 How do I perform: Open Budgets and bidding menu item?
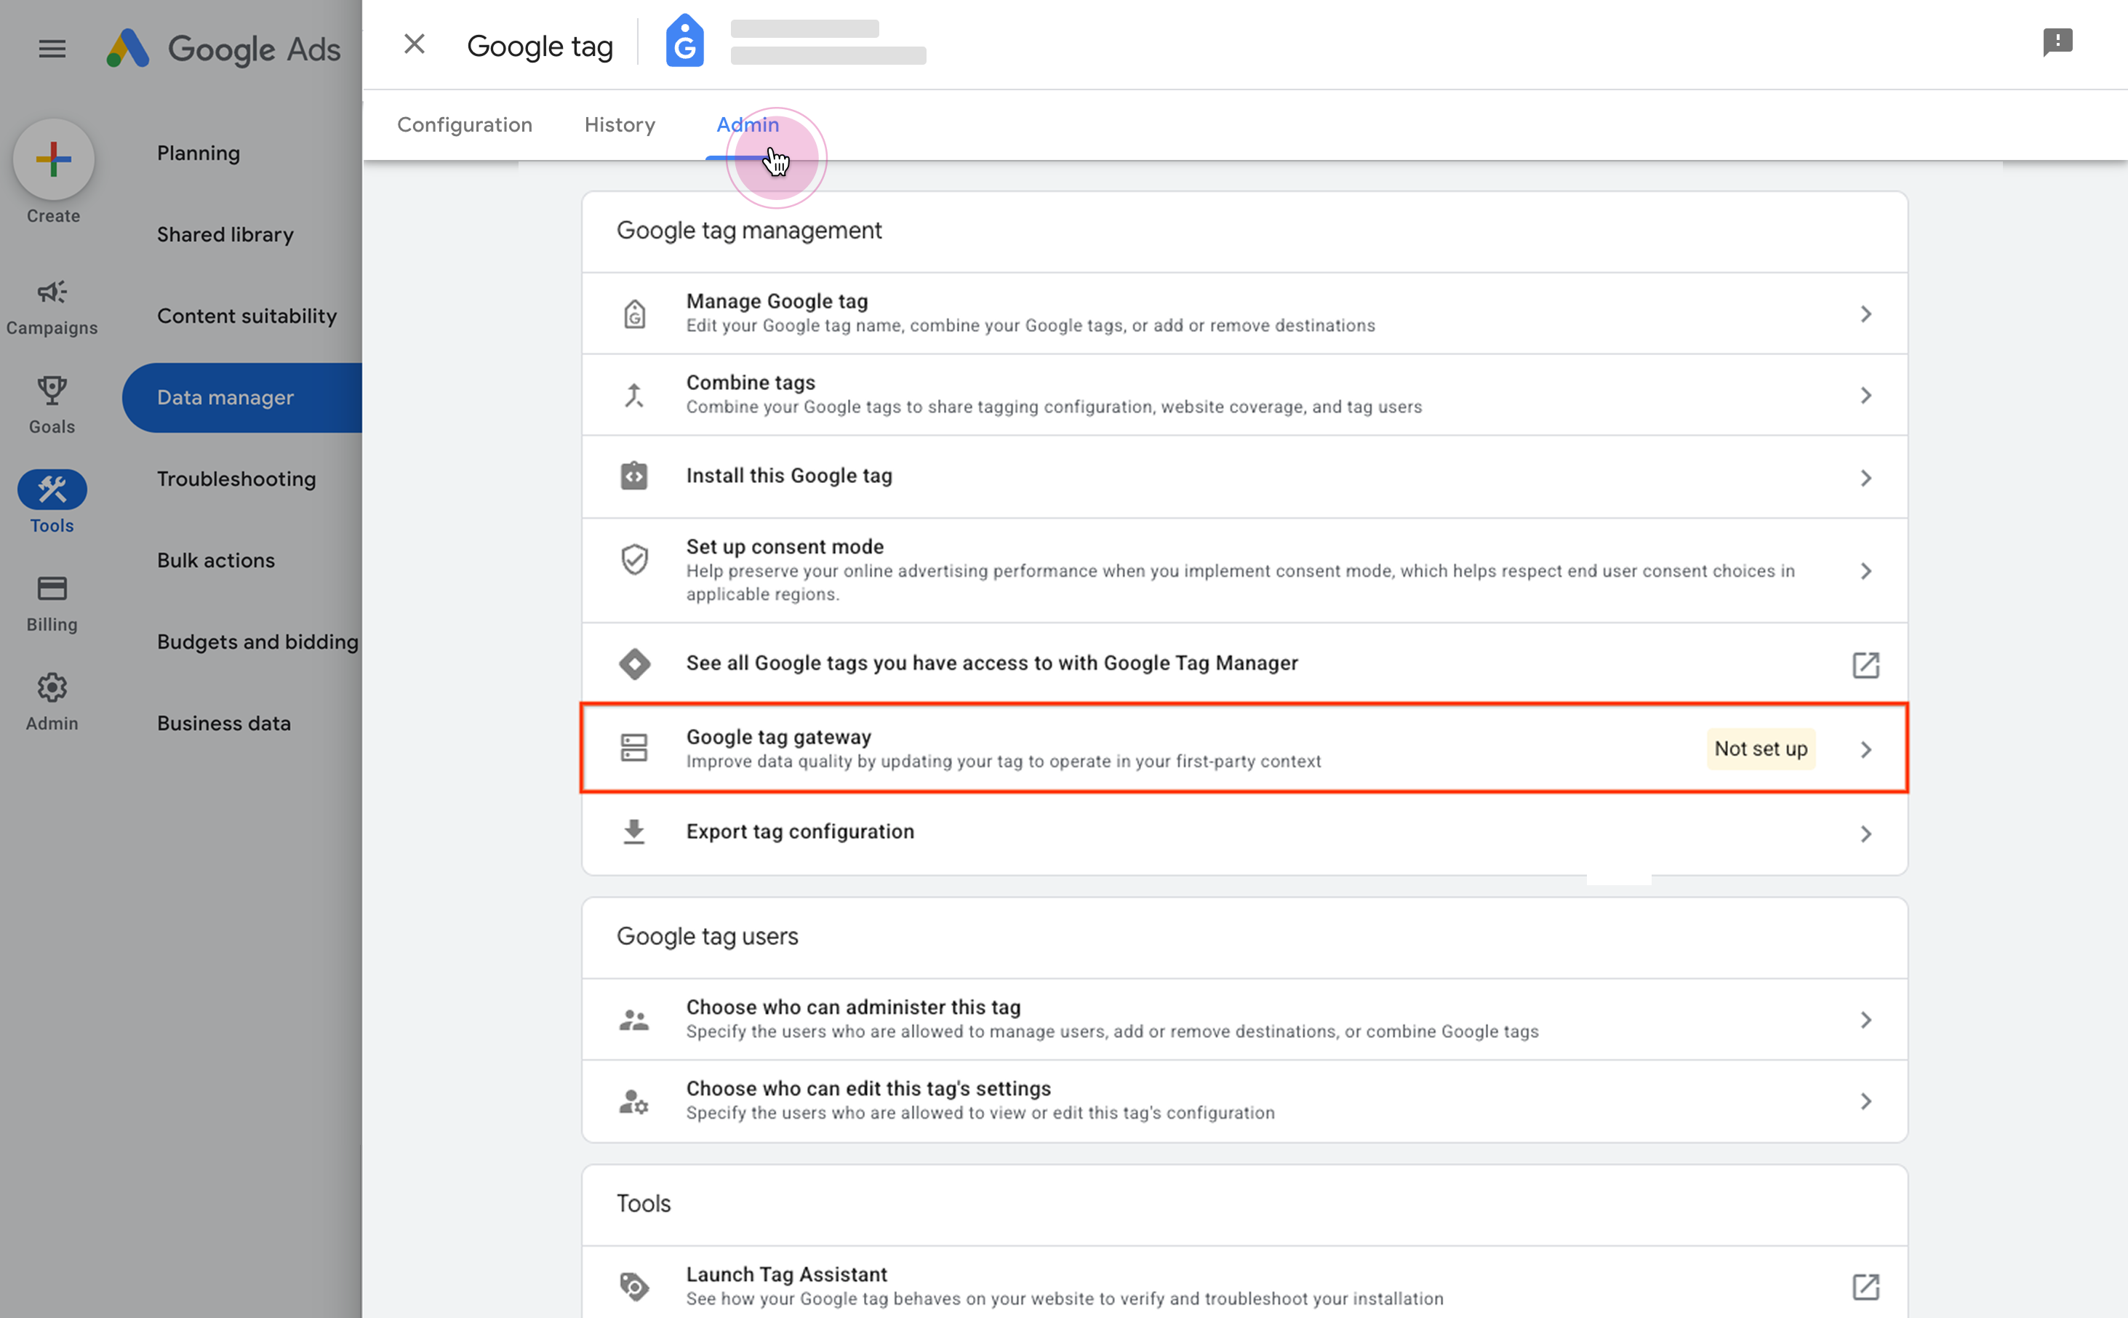[258, 642]
